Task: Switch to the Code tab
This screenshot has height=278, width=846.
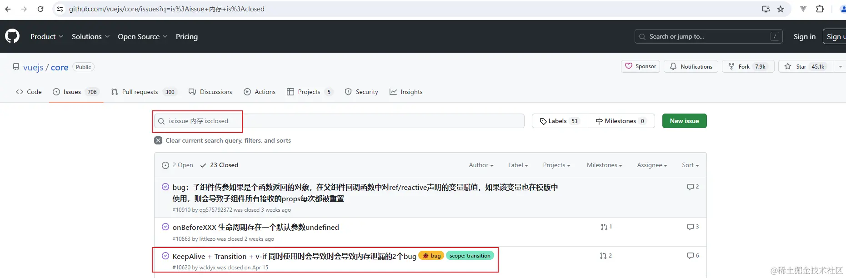Action: 29,92
